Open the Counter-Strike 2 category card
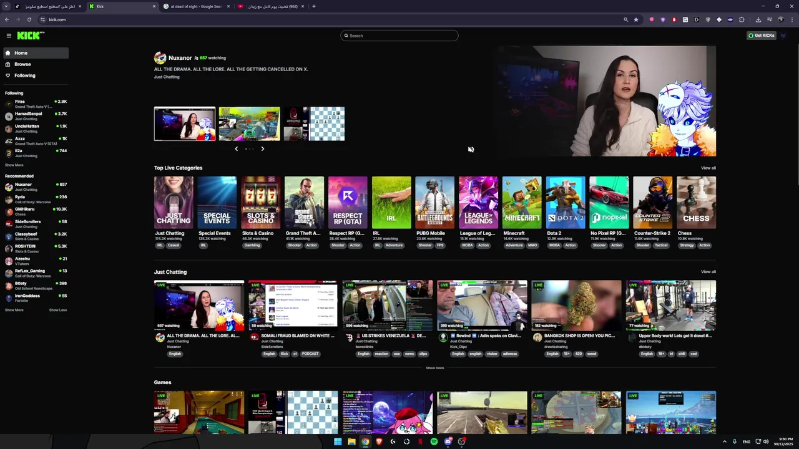 (652, 202)
